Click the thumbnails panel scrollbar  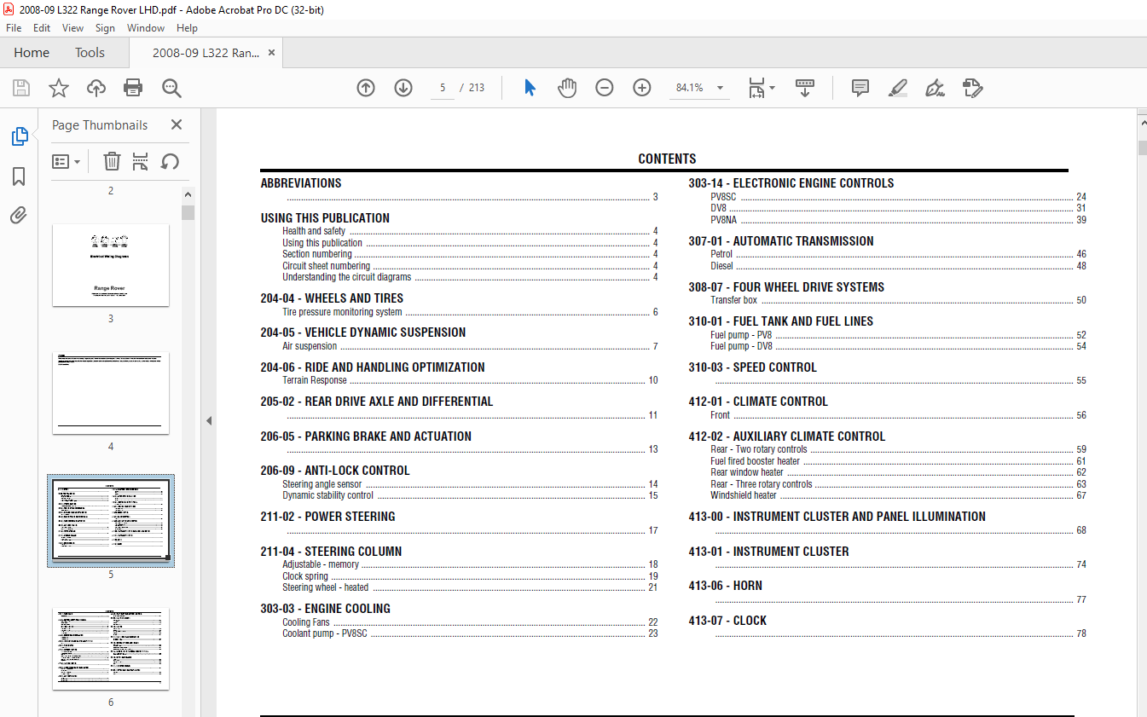click(188, 212)
